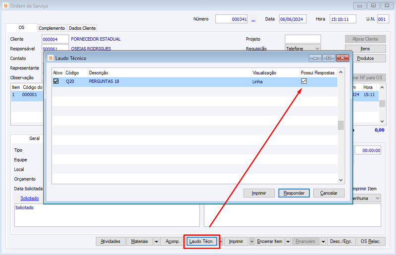Click Imprimir in Laudo Técnico dialog

[259, 193]
